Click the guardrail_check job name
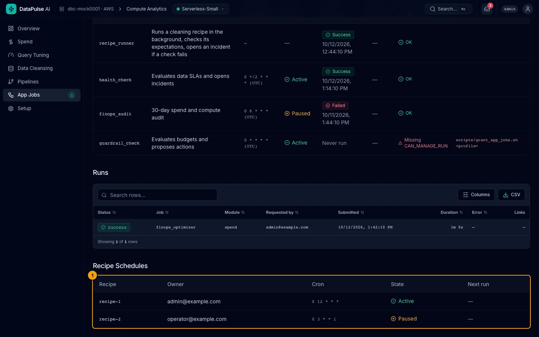The width and height of the screenshot is (539, 337). 119,143
